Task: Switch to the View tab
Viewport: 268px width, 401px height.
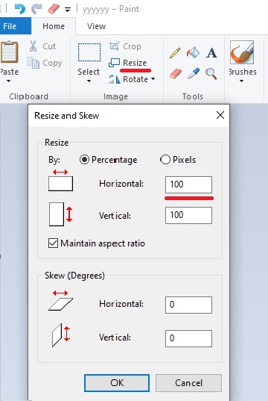Action: pyautogui.click(x=96, y=26)
